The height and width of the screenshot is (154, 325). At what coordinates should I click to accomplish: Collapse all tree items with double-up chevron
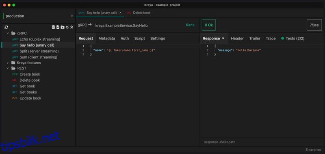(72, 27)
